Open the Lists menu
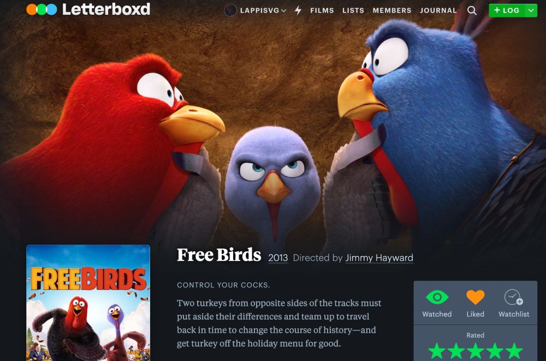Image resolution: width=546 pixels, height=361 pixels. click(353, 10)
